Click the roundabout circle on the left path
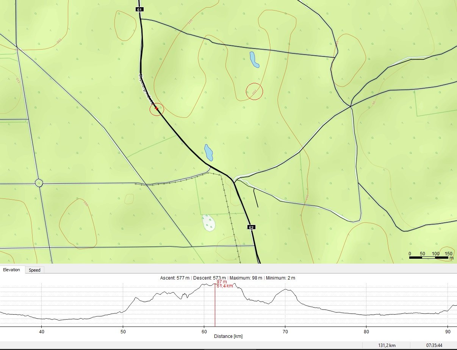Viewport: 457px width, 350px height. coord(39,183)
